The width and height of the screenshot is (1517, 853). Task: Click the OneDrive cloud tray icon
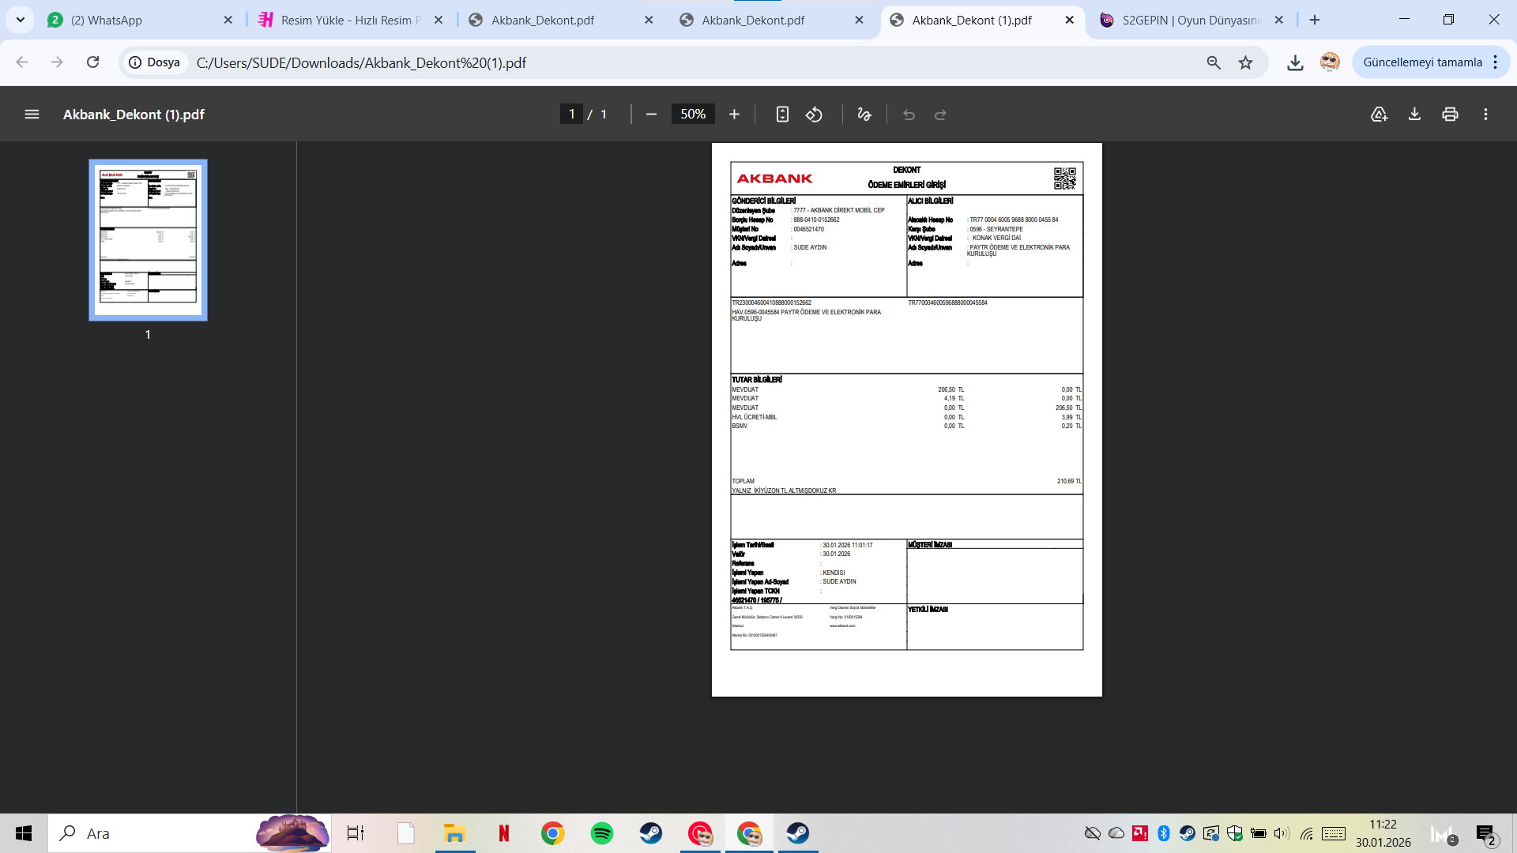(x=1116, y=833)
